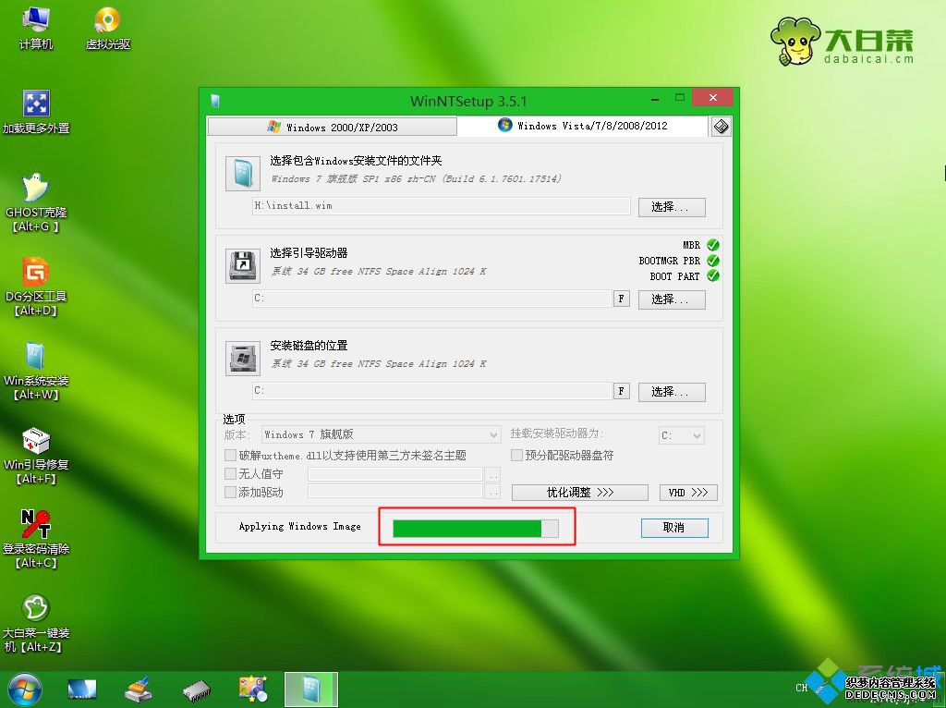Launch GHOST克隆 desktop shortcut
Viewport: 946px width, 708px height.
point(36,202)
